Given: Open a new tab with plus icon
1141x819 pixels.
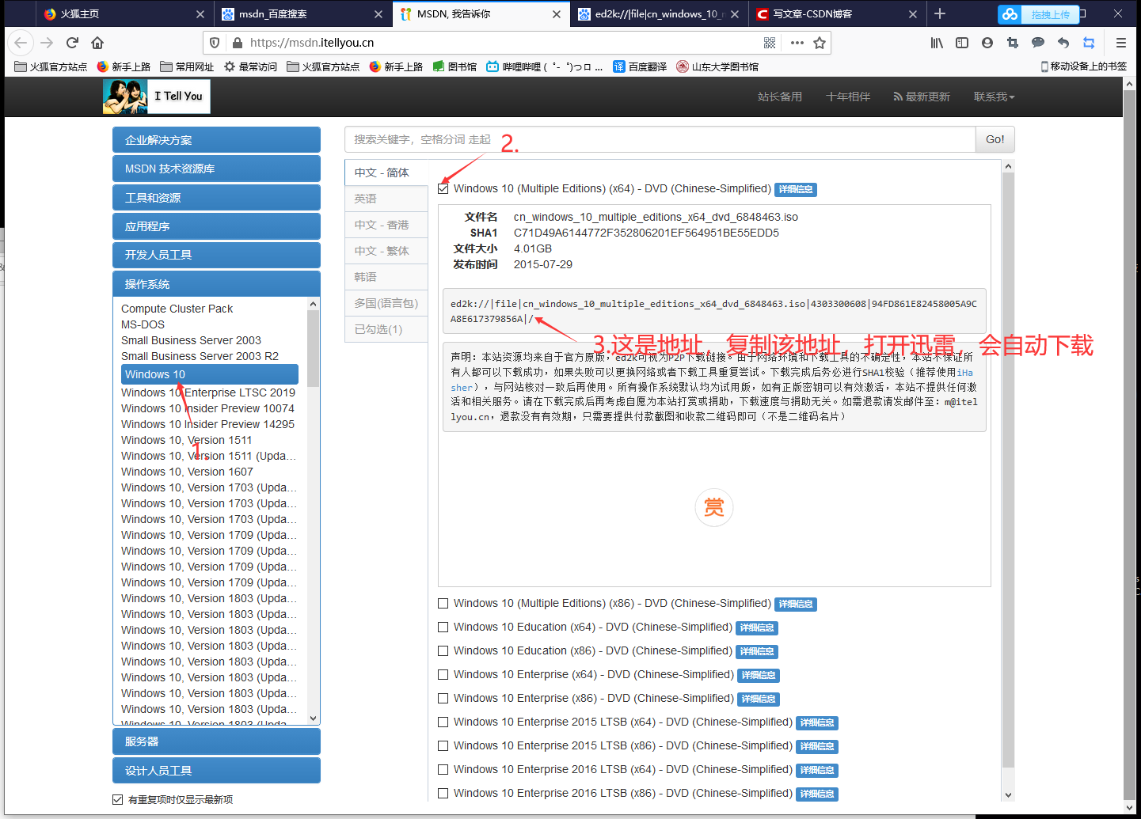Looking at the screenshot, I should [940, 13].
